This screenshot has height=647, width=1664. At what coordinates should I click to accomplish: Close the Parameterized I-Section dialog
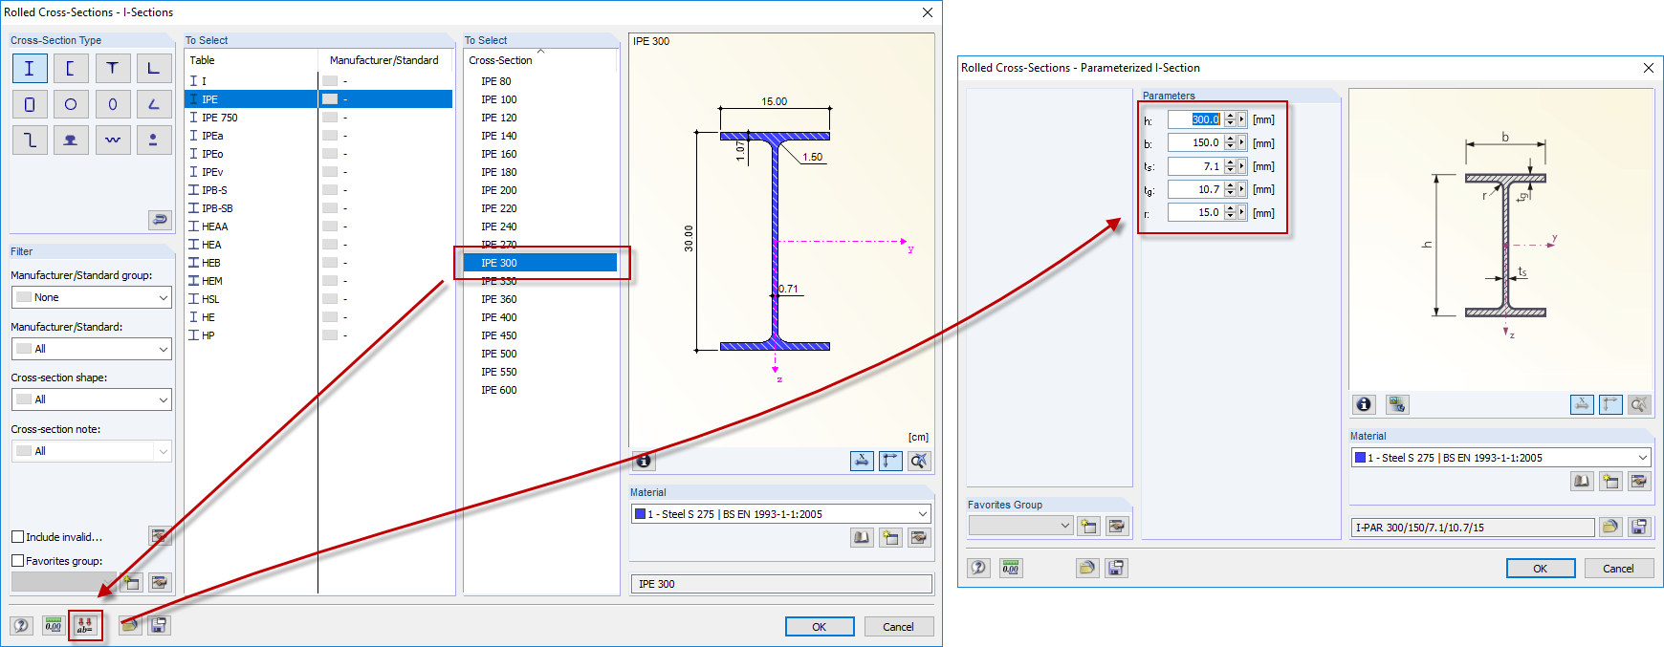click(1649, 68)
